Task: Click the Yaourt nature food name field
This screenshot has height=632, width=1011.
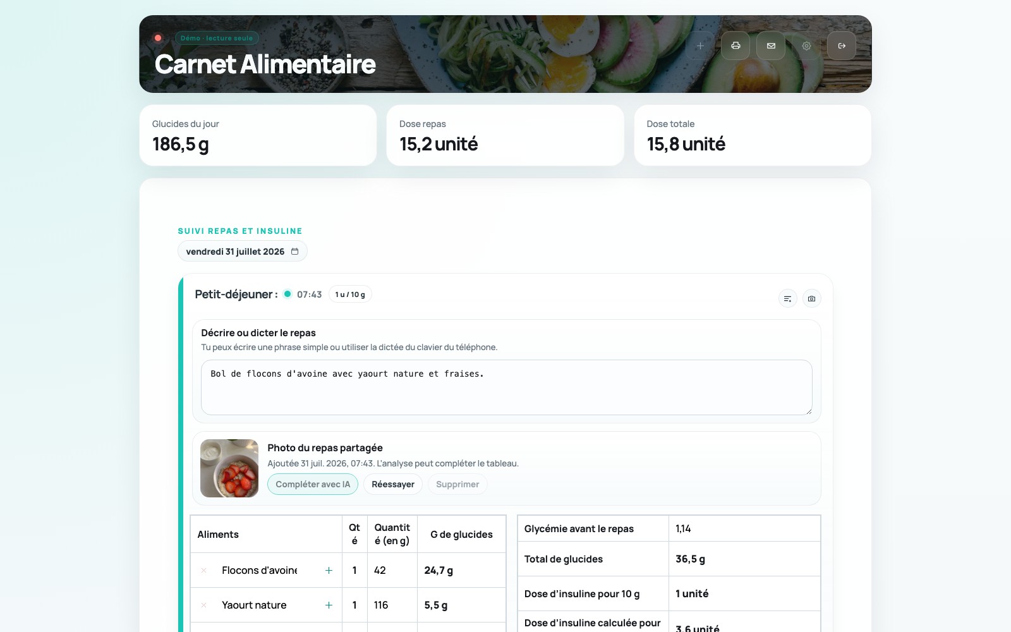Action: tap(254, 605)
